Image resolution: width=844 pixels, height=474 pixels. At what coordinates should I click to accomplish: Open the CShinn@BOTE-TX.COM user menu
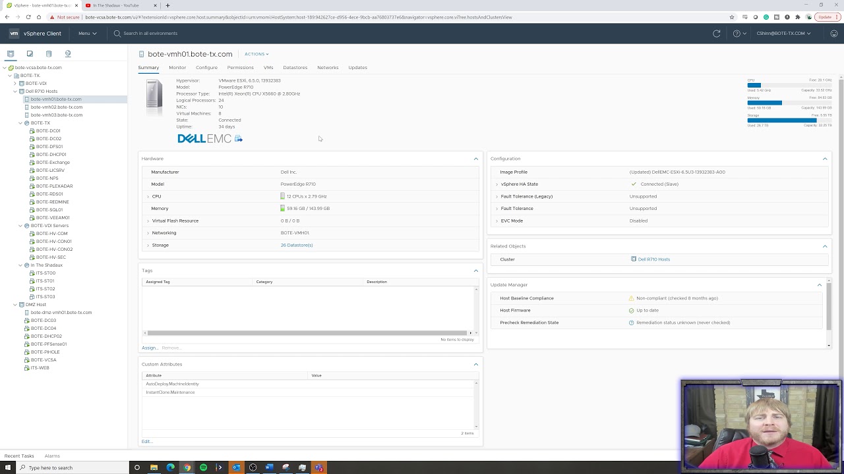pos(783,34)
